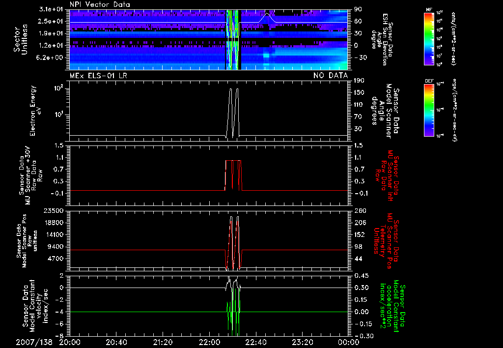
Task: Click the 23500 scanner position tick label
Action: coord(53,210)
